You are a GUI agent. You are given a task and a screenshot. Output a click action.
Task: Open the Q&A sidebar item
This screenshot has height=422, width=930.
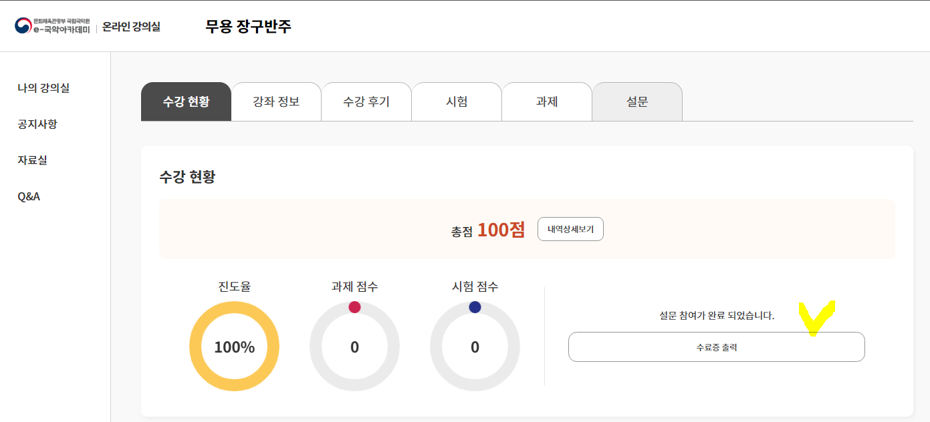coord(29,196)
